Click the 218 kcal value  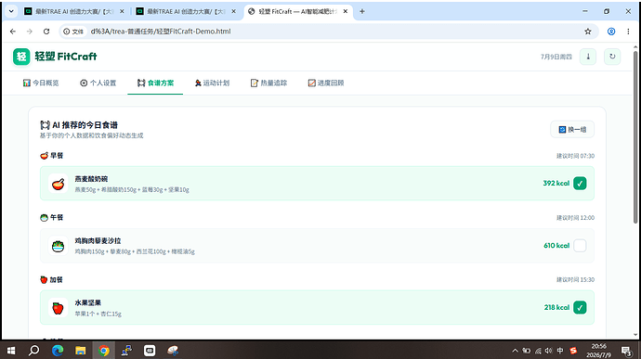(x=556, y=308)
